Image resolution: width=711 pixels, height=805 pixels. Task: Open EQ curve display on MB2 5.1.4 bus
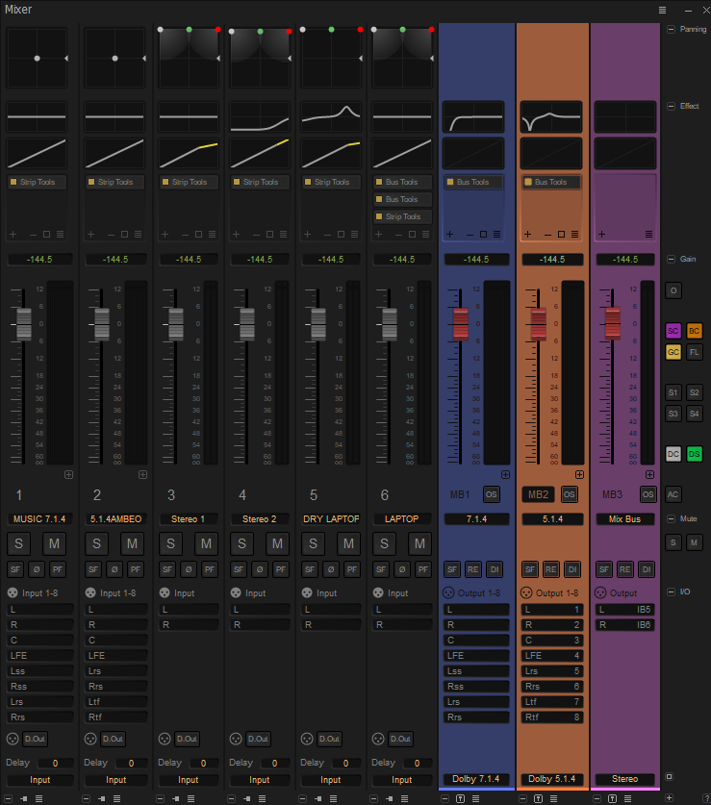click(x=552, y=117)
